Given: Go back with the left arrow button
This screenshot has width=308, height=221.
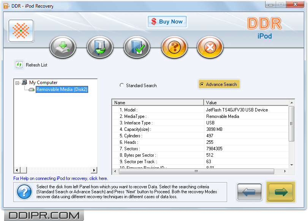Looking at the screenshot, I should tap(250, 192).
